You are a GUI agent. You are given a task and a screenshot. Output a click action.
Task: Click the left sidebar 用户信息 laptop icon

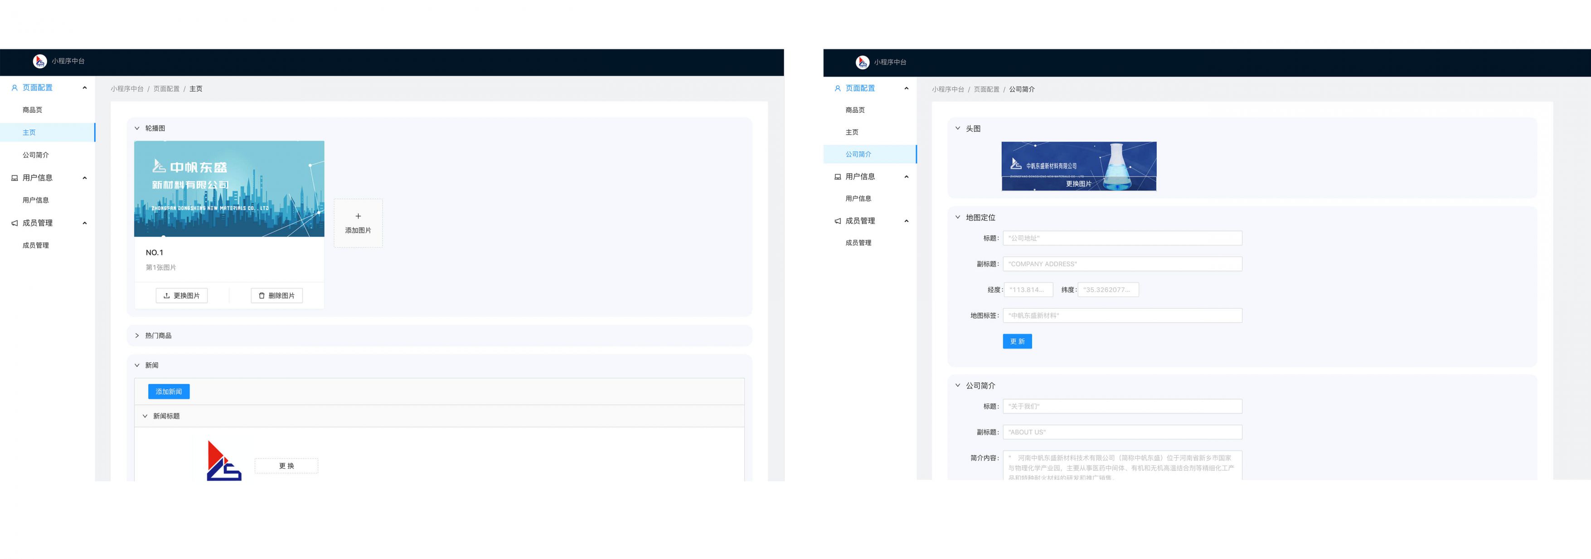14,178
